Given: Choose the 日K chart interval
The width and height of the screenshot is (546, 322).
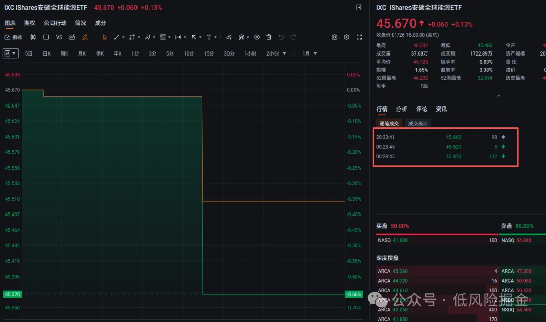Looking at the screenshot, I should click(47, 53).
